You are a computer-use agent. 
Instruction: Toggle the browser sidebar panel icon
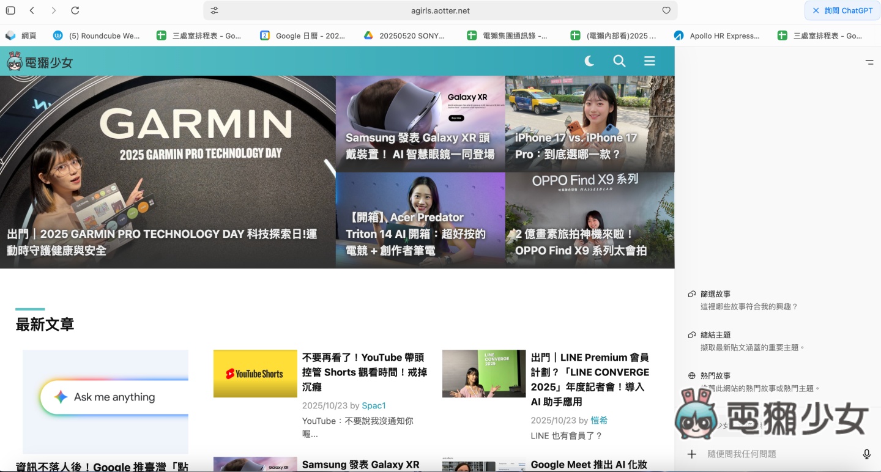(x=10, y=10)
